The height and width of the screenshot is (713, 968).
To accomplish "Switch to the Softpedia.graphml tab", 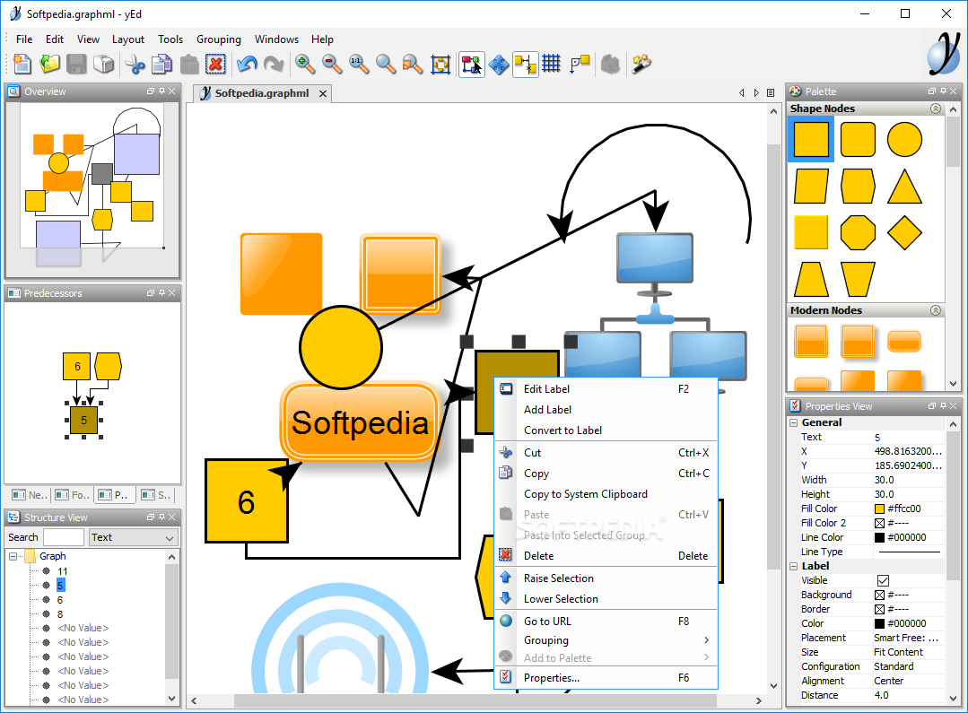I will [262, 93].
